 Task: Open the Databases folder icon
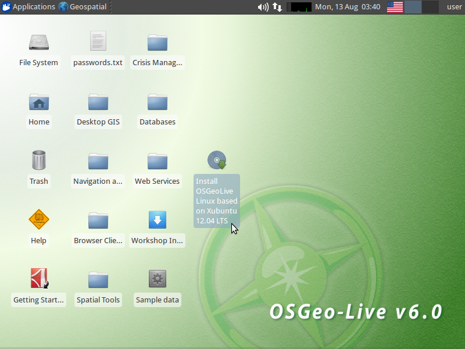[158, 102]
